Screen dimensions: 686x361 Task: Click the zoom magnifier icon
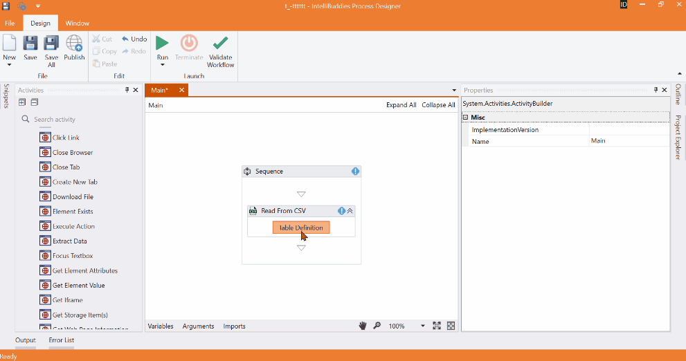tap(377, 326)
